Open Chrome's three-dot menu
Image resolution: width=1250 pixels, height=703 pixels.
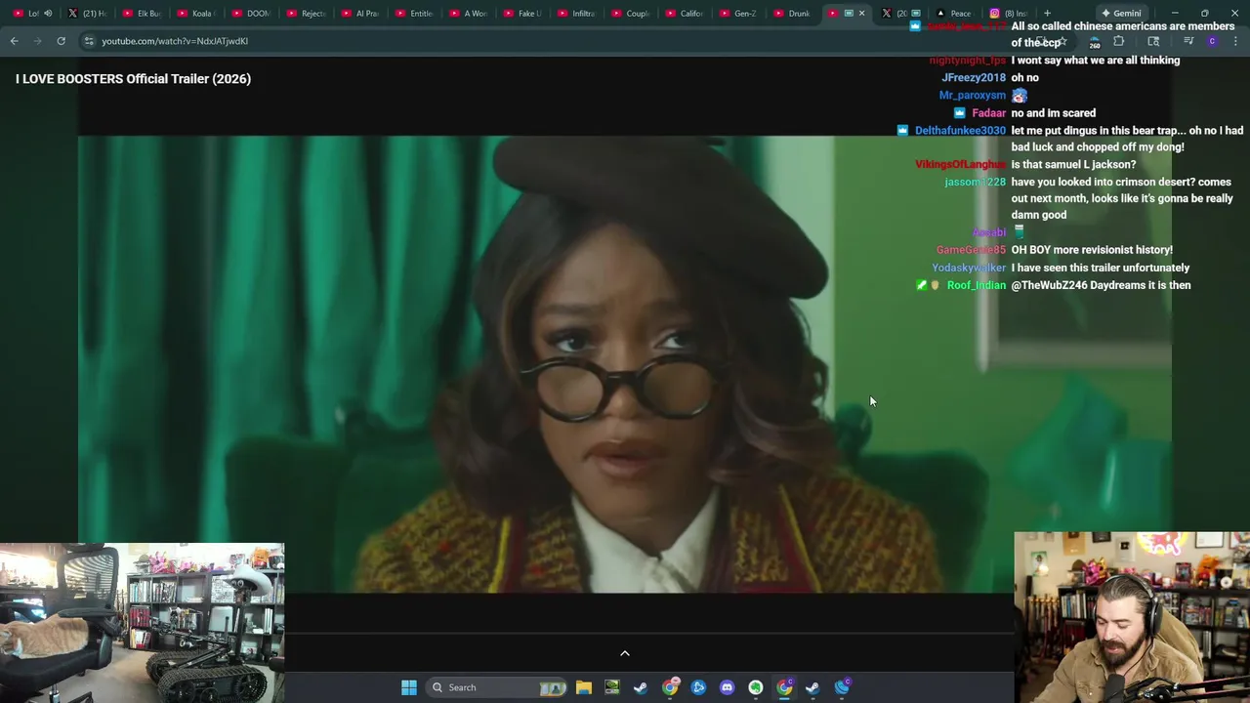click(1235, 41)
